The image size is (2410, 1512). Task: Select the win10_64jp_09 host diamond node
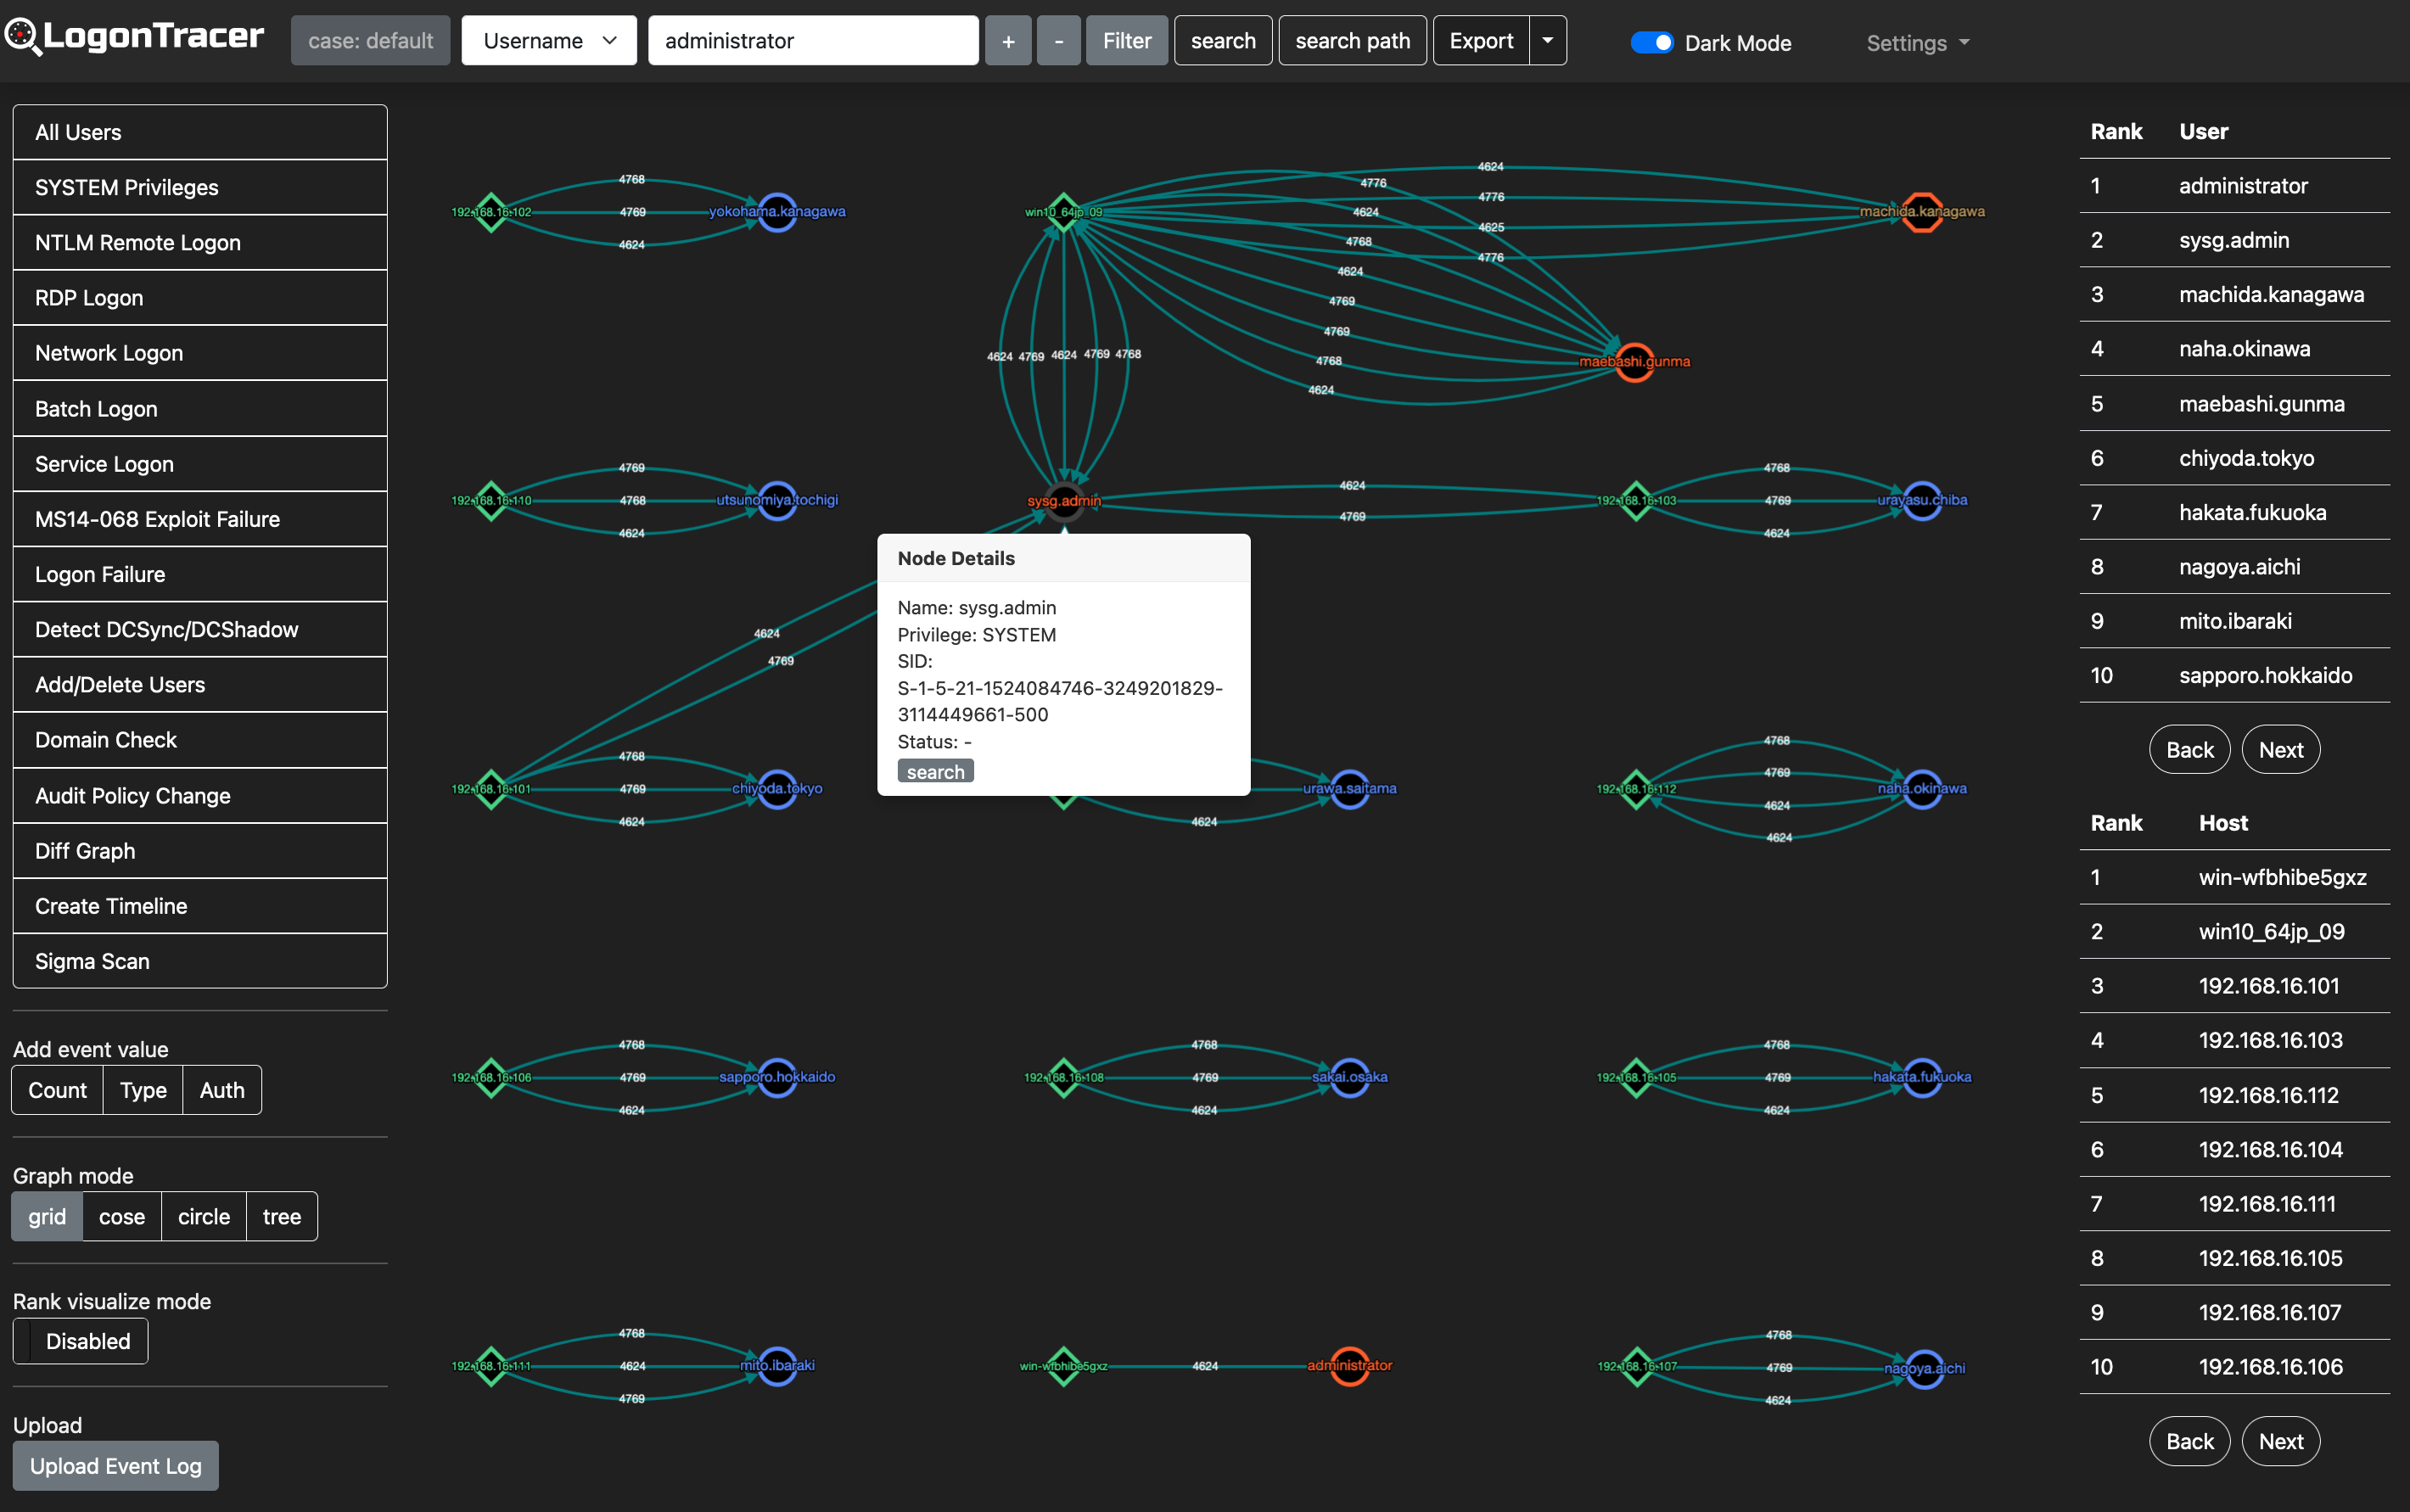(1064, 212)
